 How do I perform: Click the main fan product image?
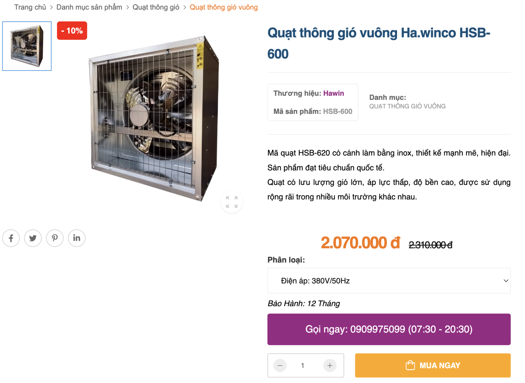tap(154, 118)
